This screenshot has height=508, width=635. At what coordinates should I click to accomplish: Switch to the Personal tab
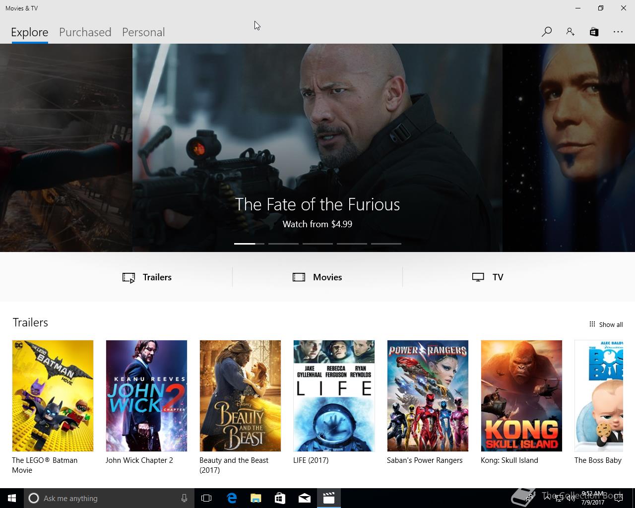(x=143, y=32)
